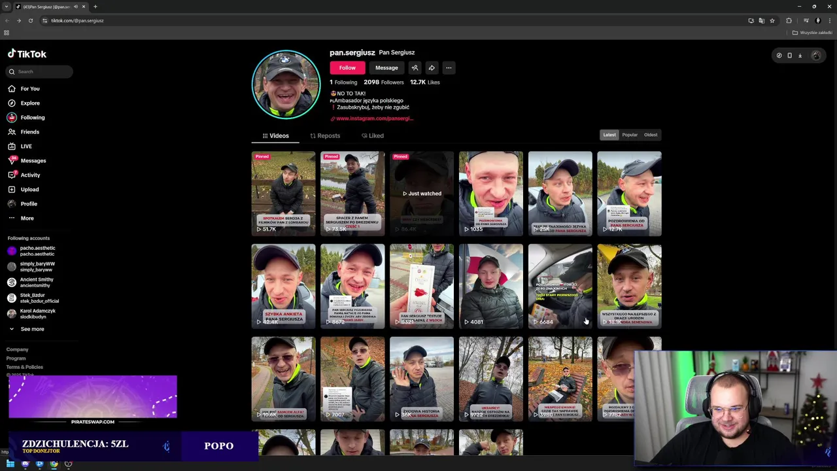Image resolution: width=837 pixels, height=471 pixels.
Task: Click the translate page icon
Action: click(x=761, y=20)
